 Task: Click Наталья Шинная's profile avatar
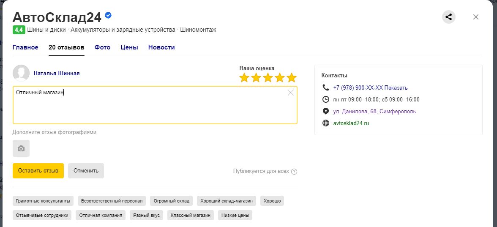pos(21,73)
